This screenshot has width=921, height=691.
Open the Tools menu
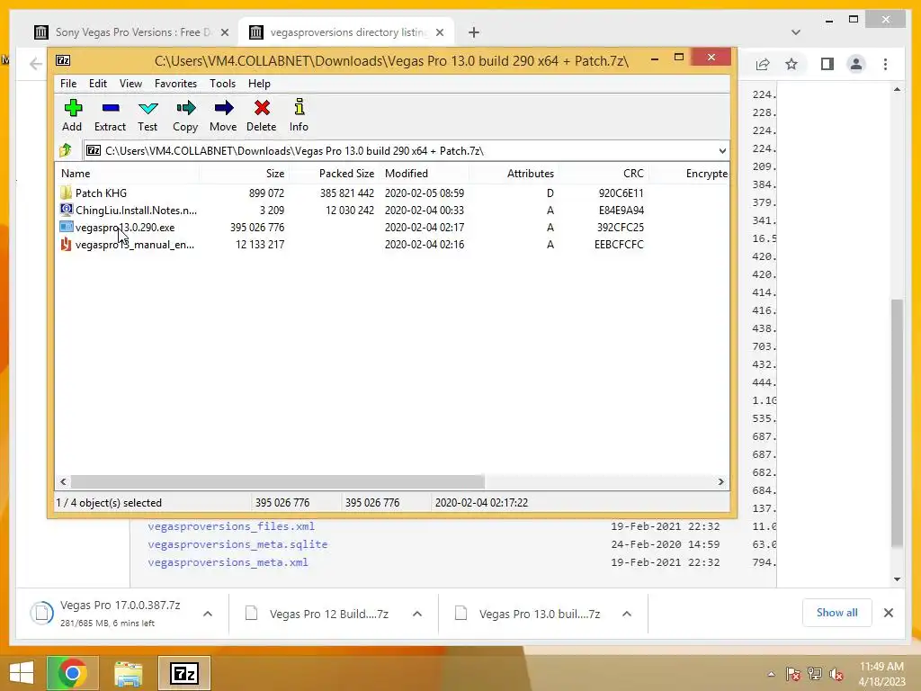point(223,84)
